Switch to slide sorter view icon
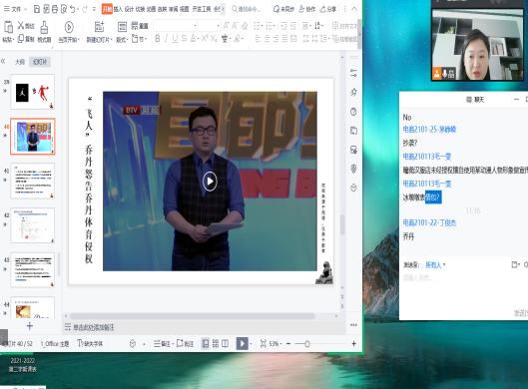528x389 pixels. coord(216,343)
